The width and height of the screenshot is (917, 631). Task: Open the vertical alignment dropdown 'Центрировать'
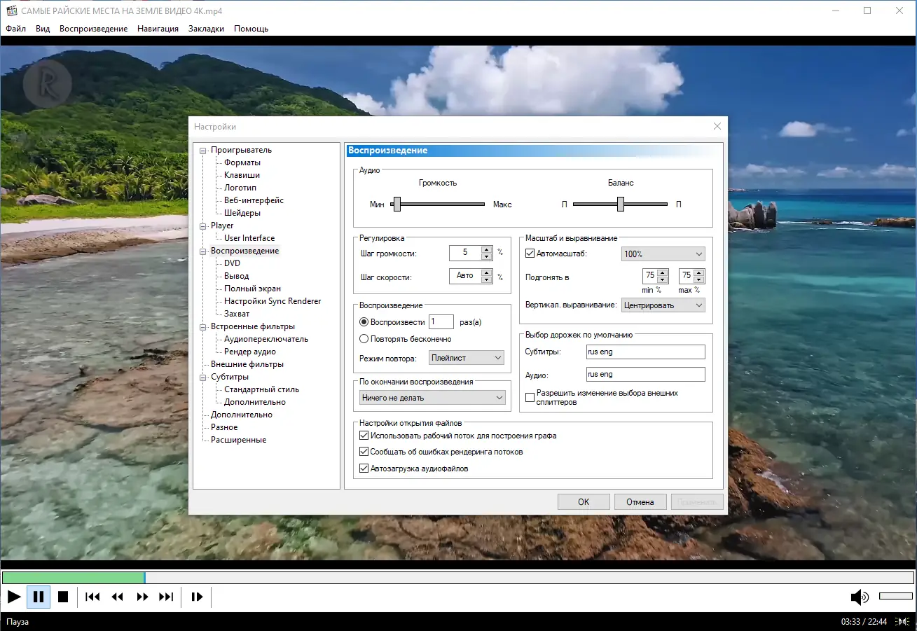(x=663, y=305)
